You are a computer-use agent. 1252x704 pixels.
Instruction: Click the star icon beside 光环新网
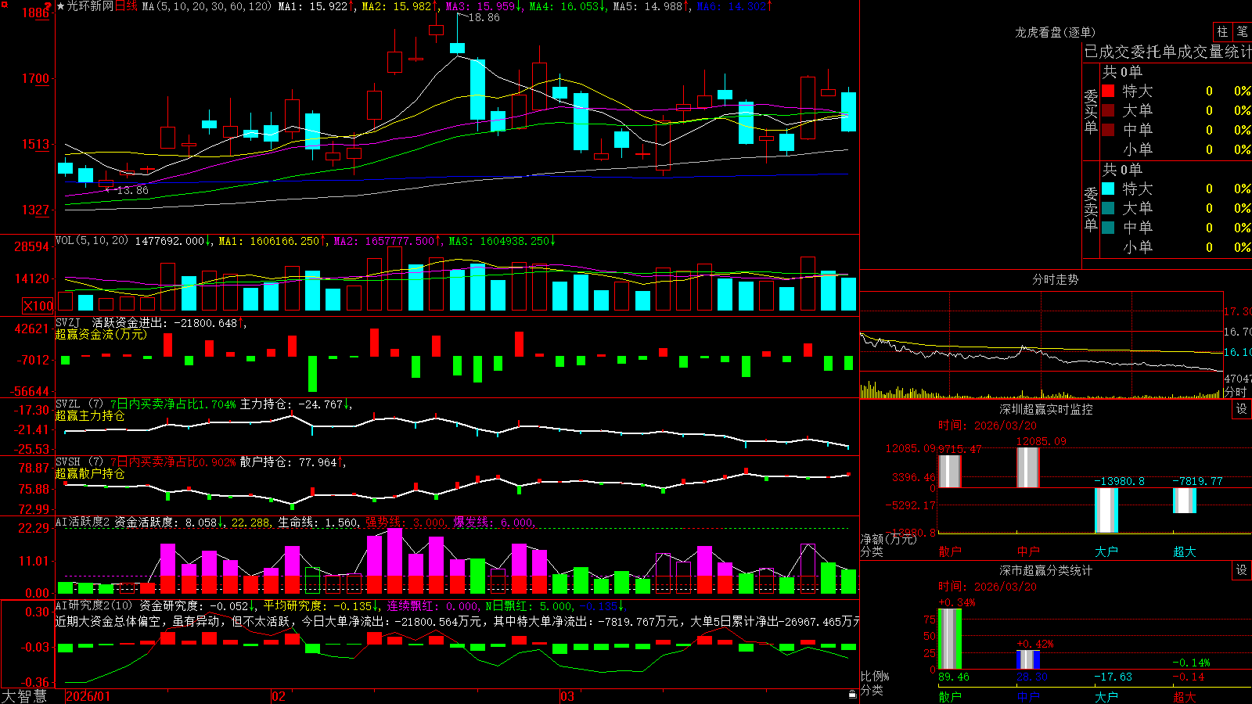61,6
